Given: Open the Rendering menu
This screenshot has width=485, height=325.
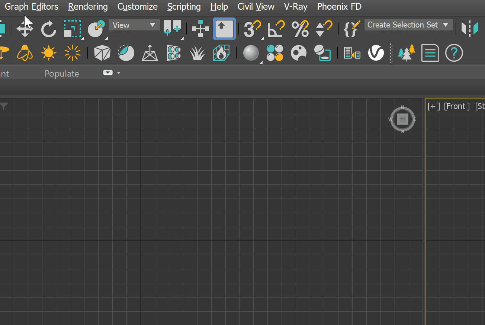Looking at the screenshot, I should click(x=87, y=6).
